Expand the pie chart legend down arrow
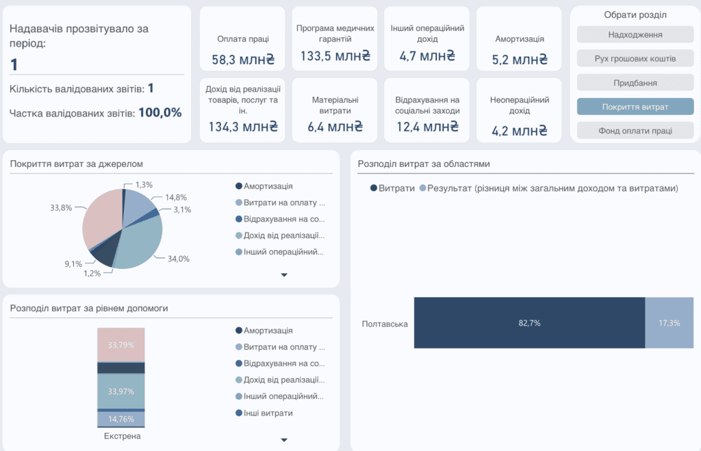Viewport: 701px width, 451px height. click(284, 275)
